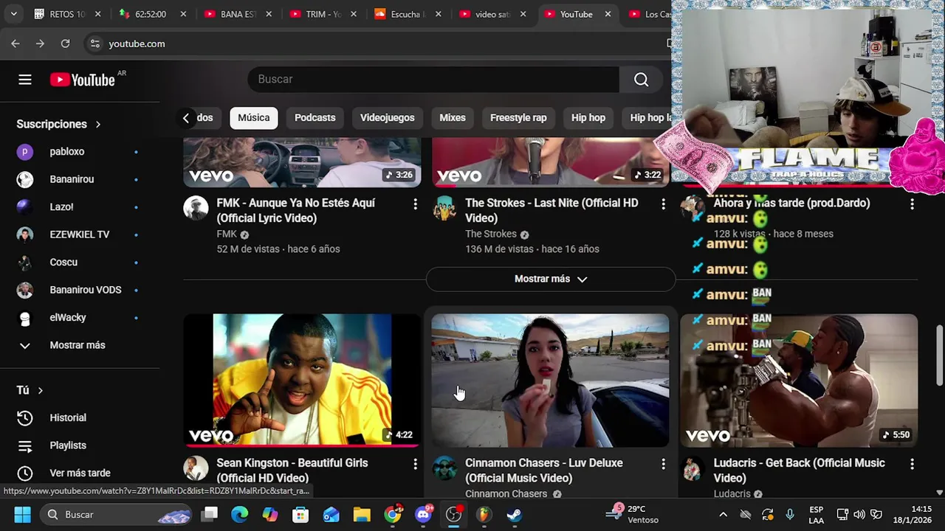
Task: Open elWacky channel avatar icon
Action: pos(25,318)
